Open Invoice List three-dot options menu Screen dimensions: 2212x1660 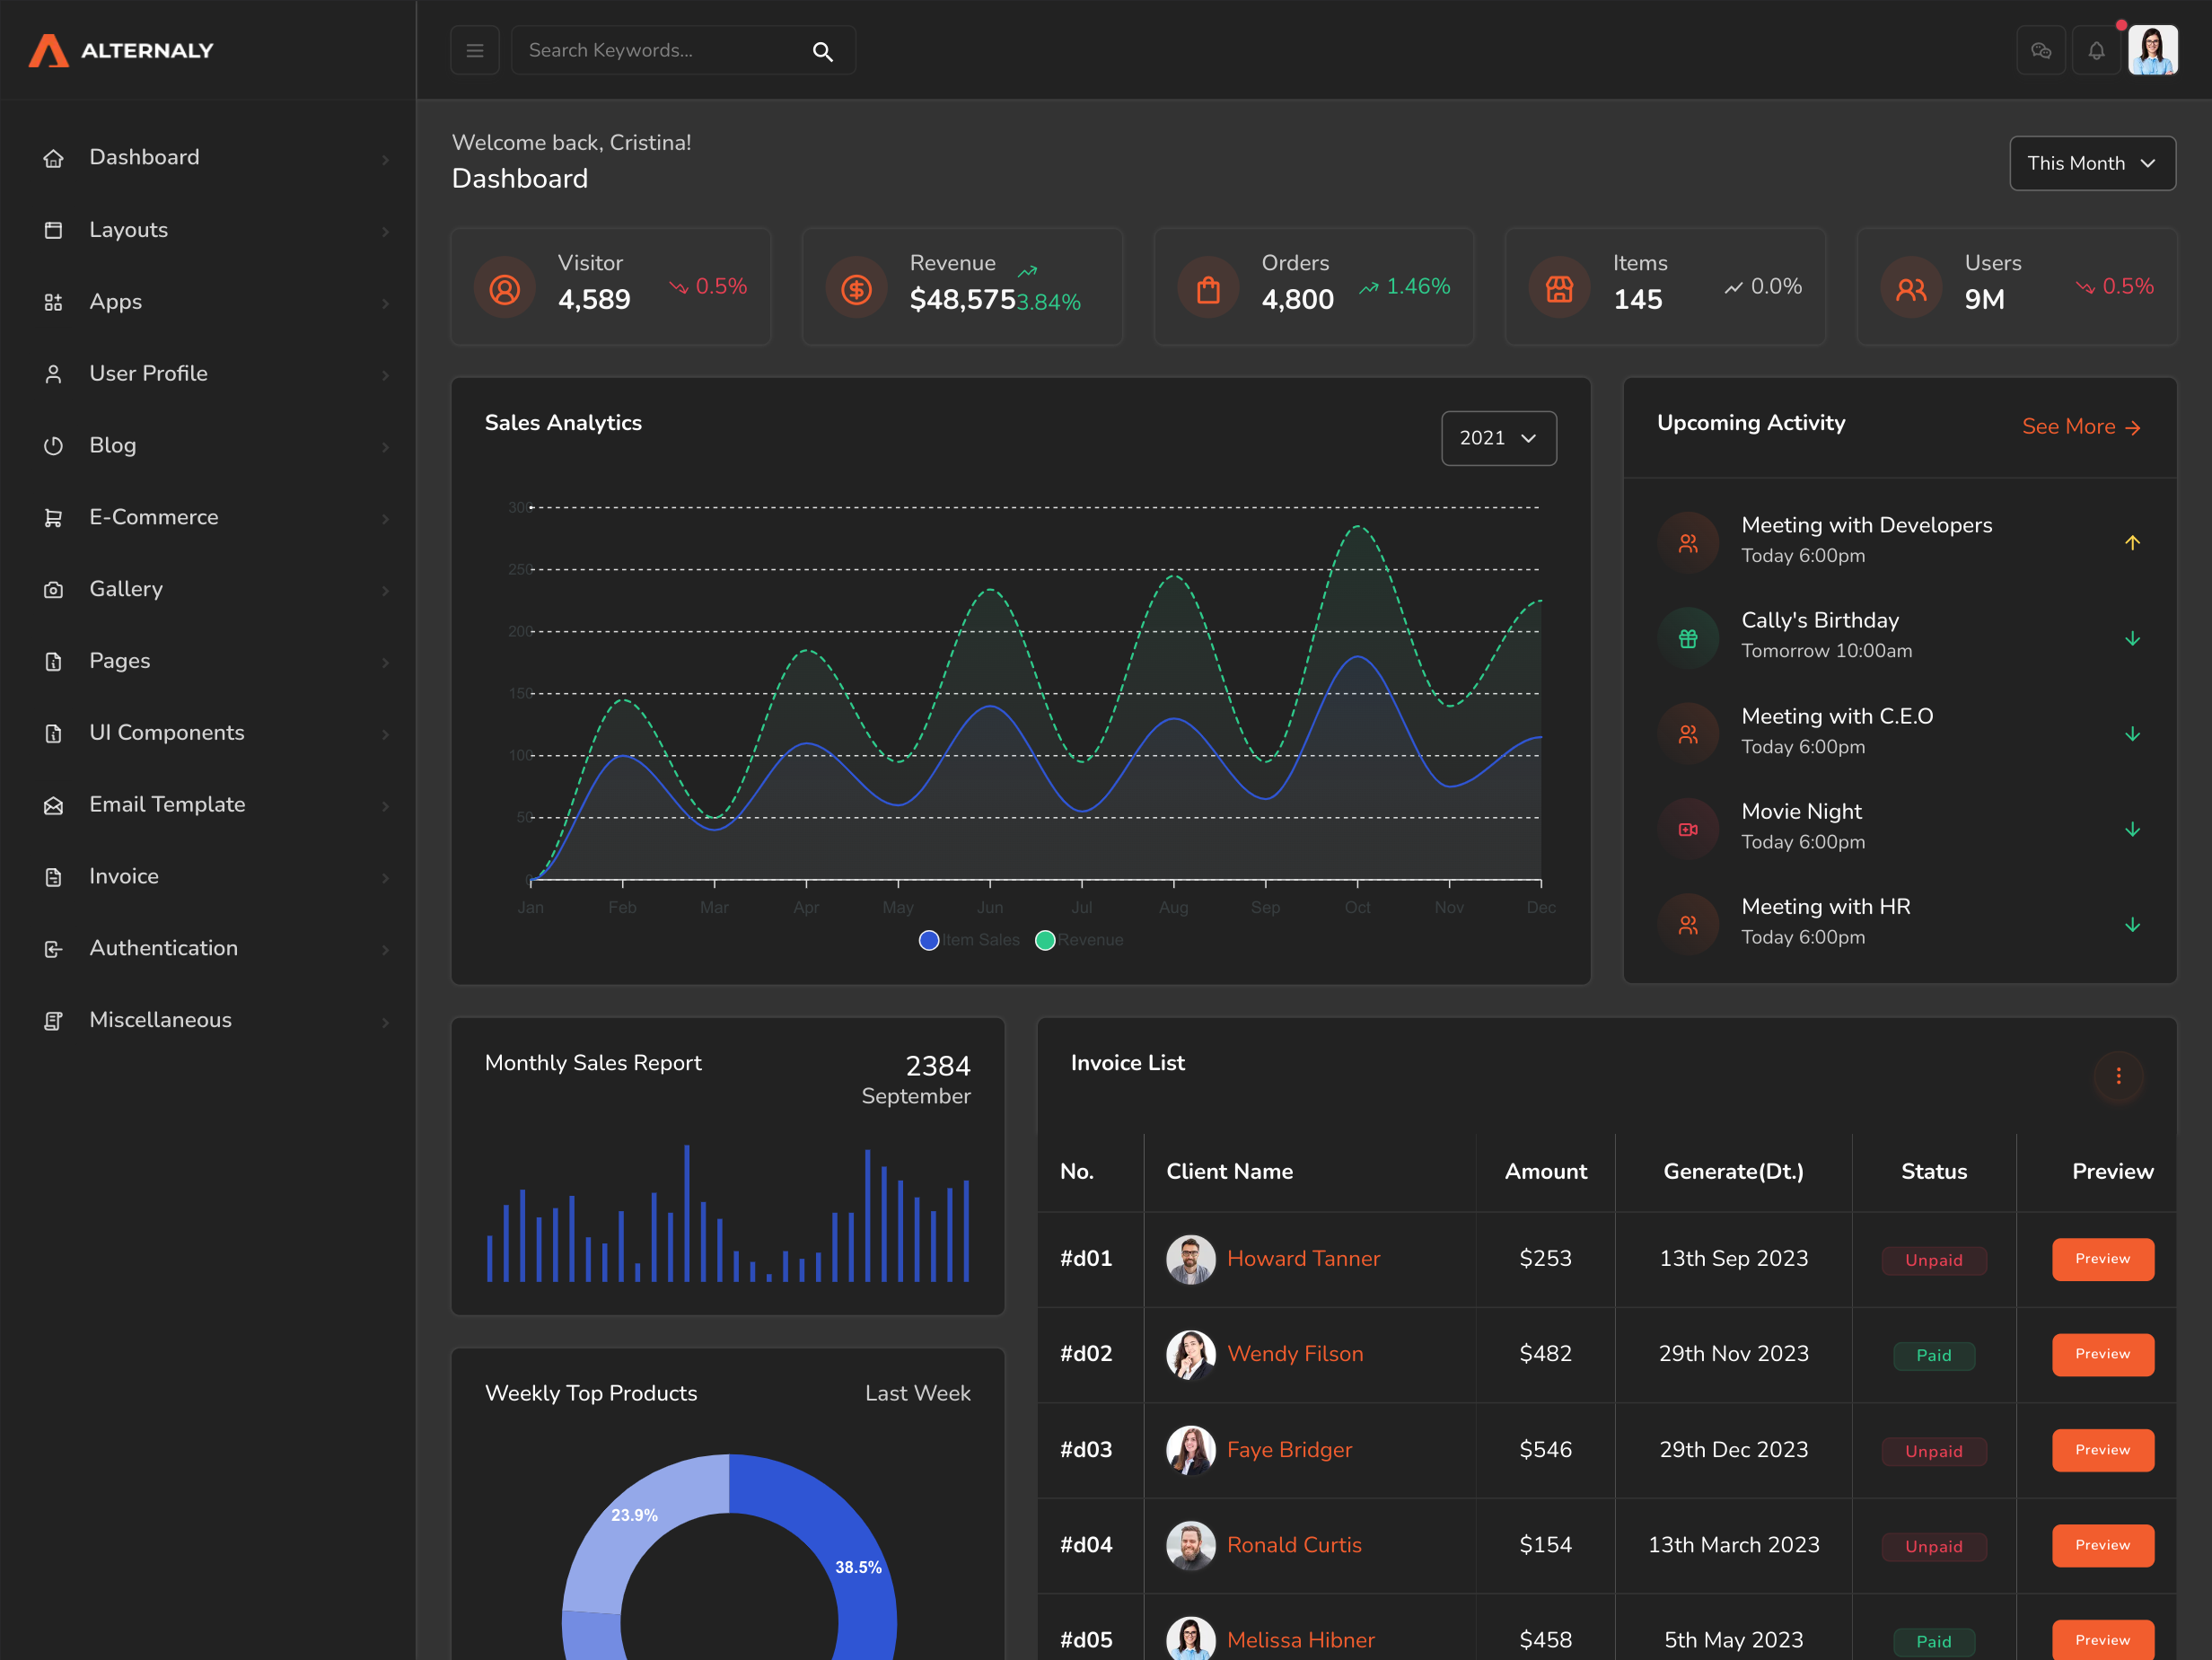[x=2118, y=1076]
